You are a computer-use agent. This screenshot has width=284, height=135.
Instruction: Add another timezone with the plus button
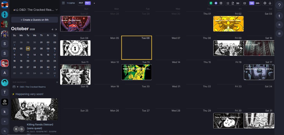(x=94, y=3)
